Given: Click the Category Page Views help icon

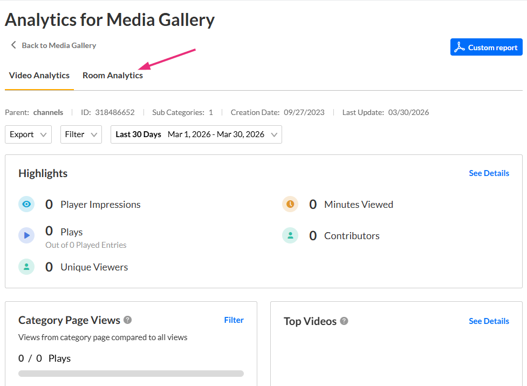Looking at the screenshot, I should [x=128, y=320].
